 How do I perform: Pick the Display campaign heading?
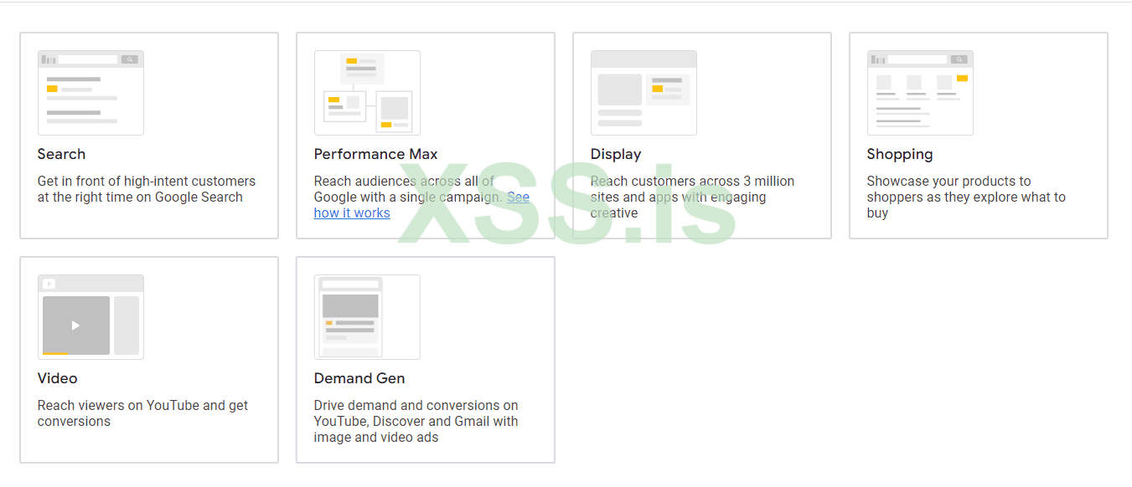point(616,154)
